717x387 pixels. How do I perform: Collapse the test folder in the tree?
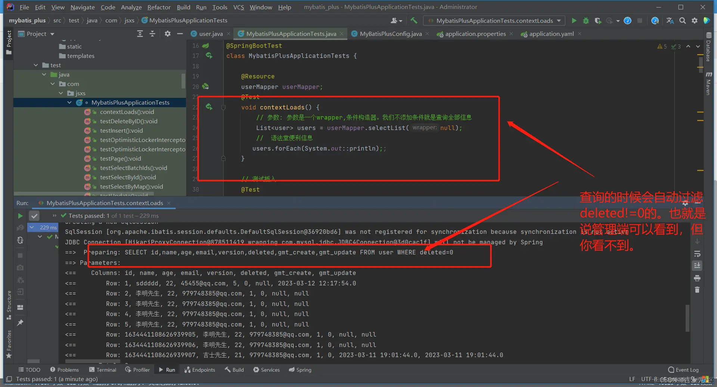click(x=36, y=65)
